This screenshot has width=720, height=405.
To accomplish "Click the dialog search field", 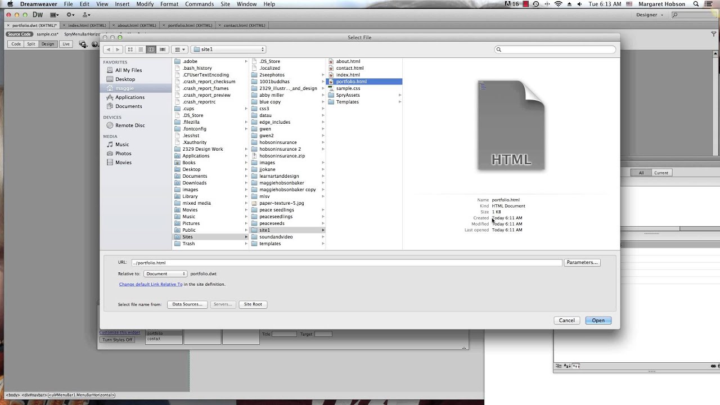I will coord(555,49).
